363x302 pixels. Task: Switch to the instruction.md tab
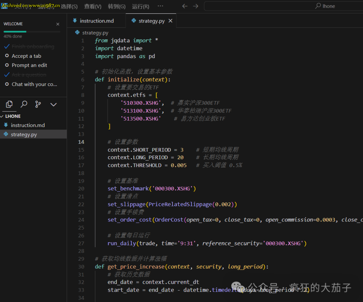tap(96, 21)
